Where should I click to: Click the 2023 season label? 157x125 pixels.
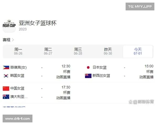[23, 29]
